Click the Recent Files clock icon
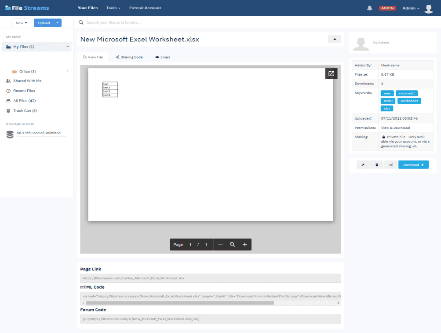Image resolution: width=441 pixels, height=333 pixels. coord(8,91)
